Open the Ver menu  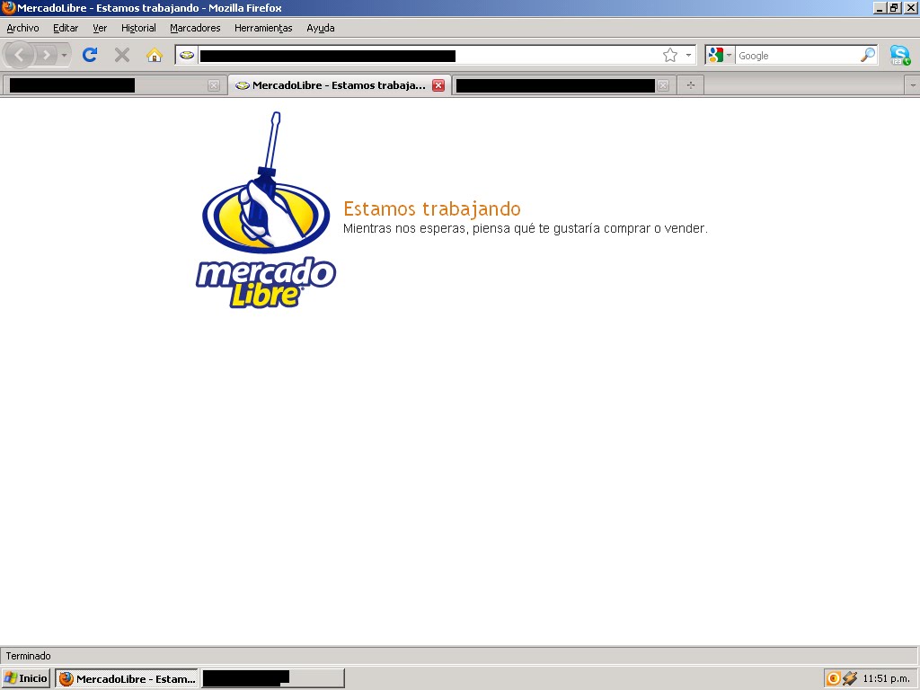(100, 28)
